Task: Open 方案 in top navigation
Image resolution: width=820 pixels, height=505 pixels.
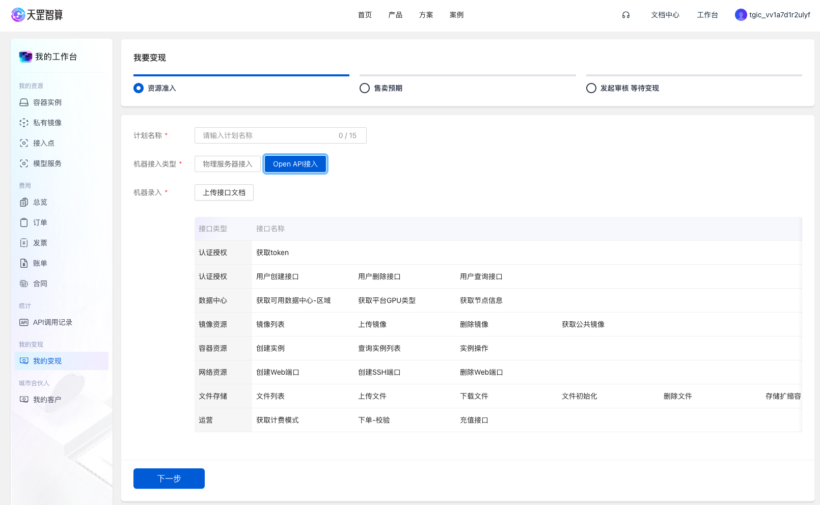Action: coord(426,15)
